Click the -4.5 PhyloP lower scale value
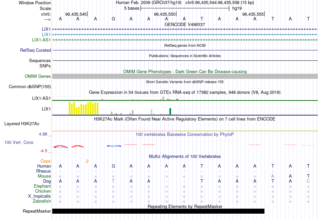Screen dimensions: 318x219 pyautogui.click(x=44, y=151)
